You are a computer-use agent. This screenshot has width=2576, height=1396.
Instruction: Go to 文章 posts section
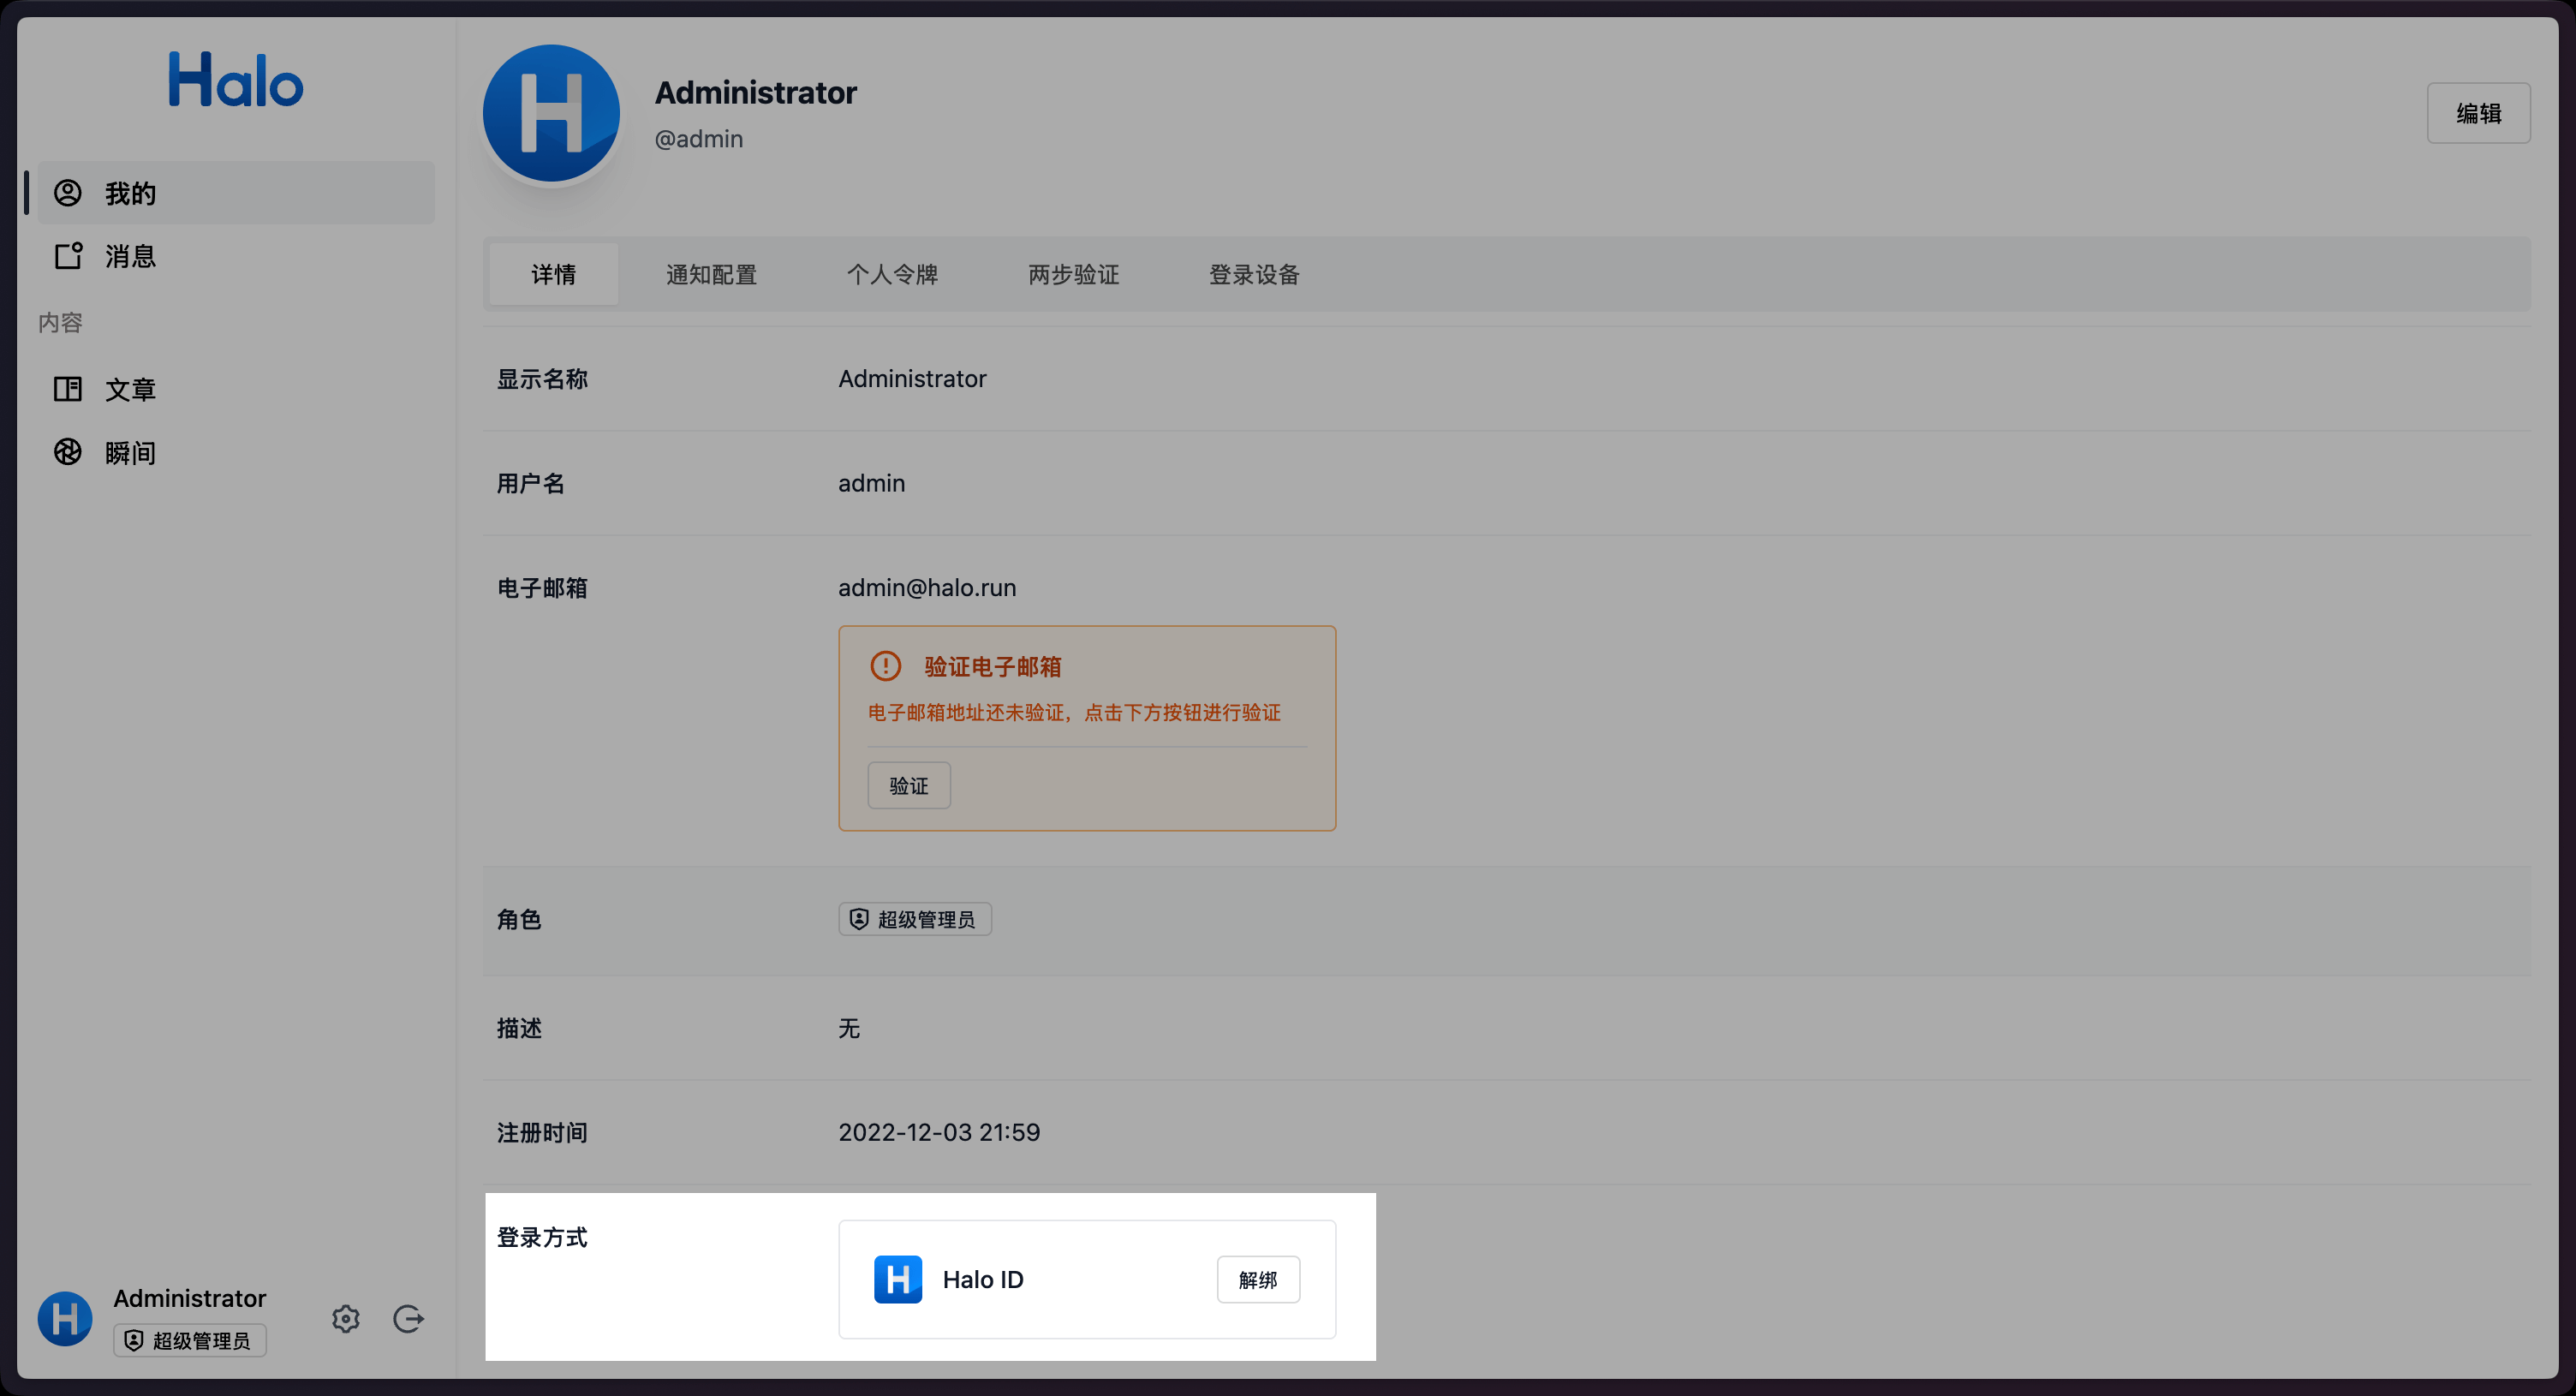130,389
